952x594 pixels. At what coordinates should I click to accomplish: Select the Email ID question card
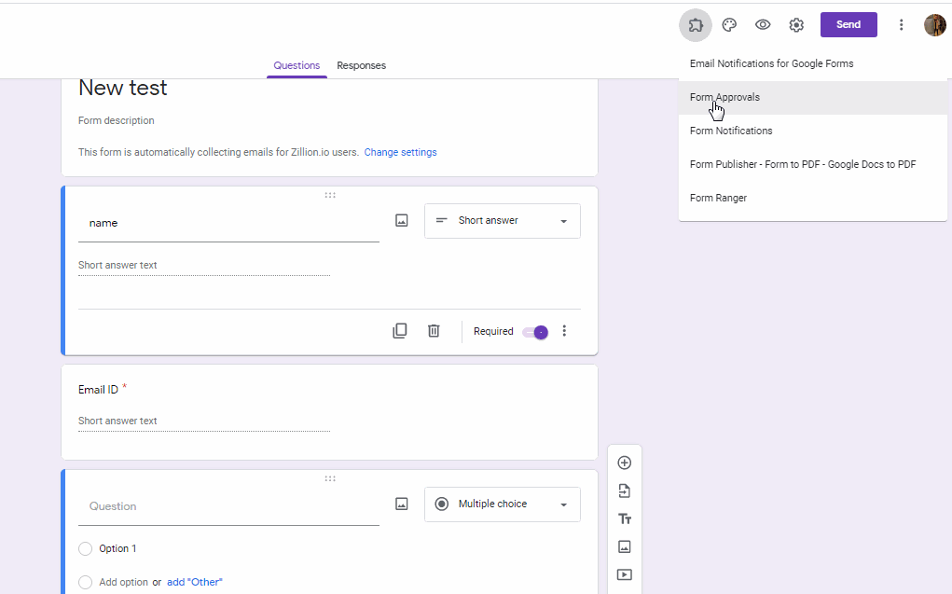coord(330,412)
